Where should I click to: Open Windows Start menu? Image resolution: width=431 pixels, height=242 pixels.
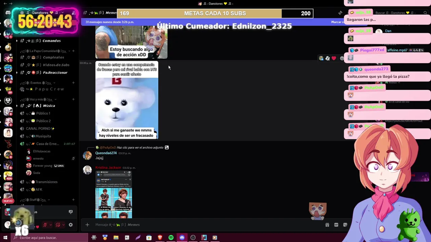pyautogui.click(x=5, y=238)
